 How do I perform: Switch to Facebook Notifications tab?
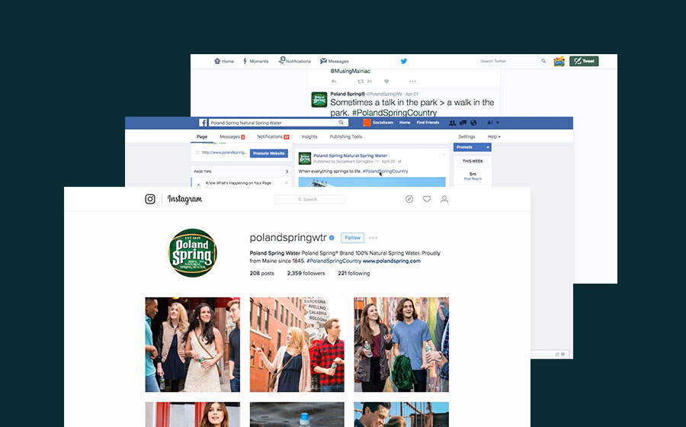(273, 136)
